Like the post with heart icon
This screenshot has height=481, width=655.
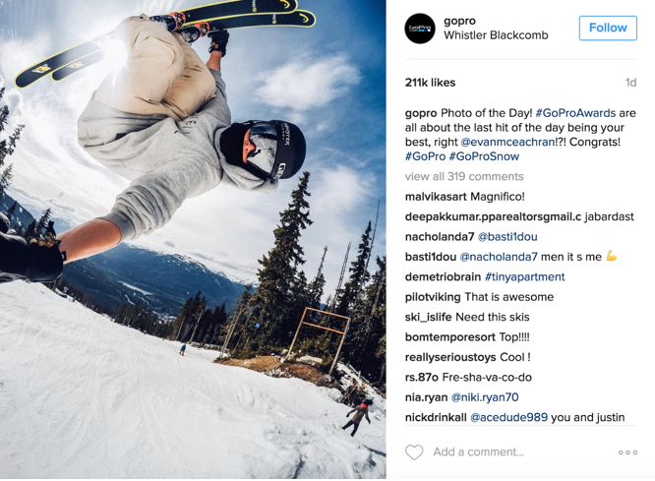pyautogui.click(x=414, y=452)
